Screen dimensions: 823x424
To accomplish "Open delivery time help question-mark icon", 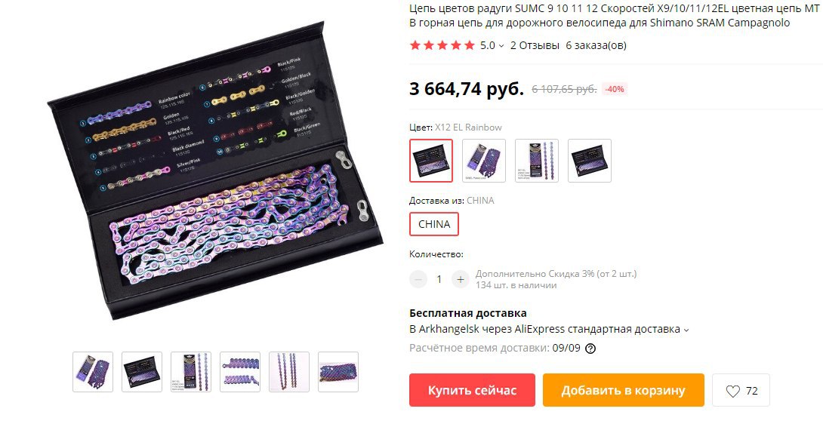I will [x=590, y=349].
